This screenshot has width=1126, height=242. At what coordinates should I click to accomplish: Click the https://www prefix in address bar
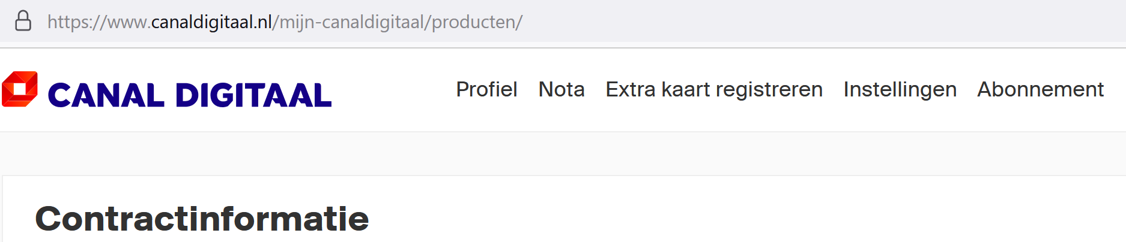[x=97, y=22]
